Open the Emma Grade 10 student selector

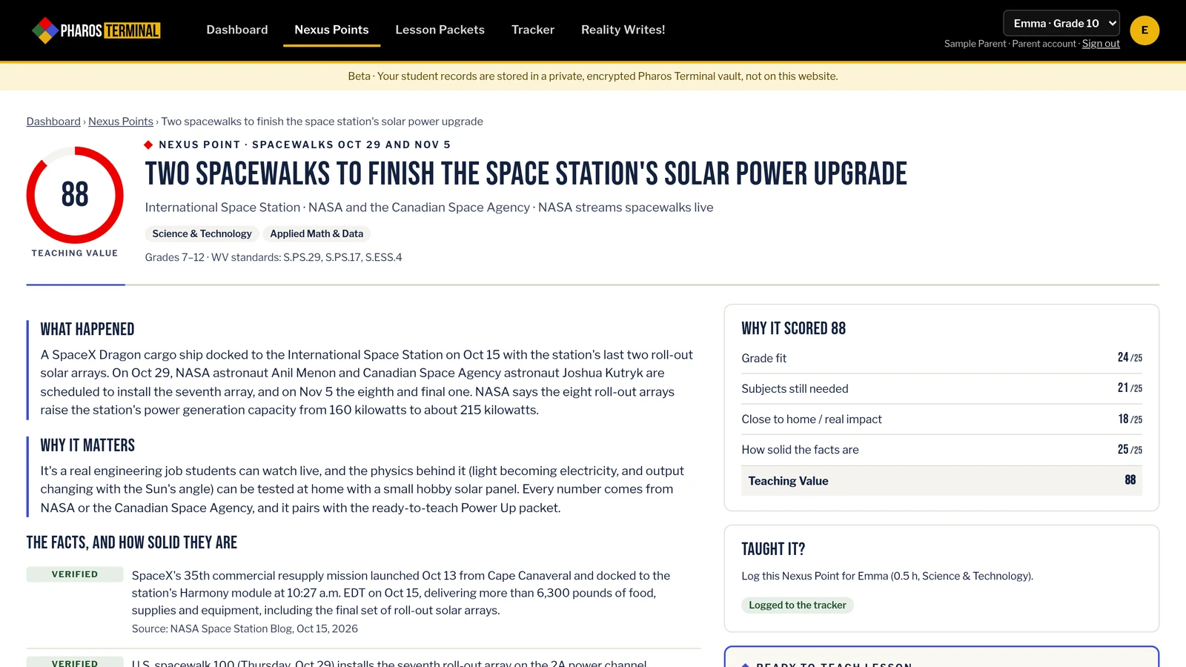1061,23
